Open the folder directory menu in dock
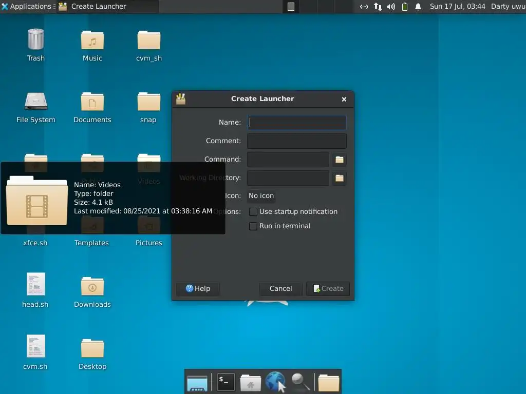The width and height of the screenshot is (526, 394). [x=328, y=383]
